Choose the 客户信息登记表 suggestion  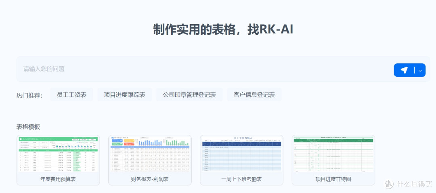click(254, 95)
